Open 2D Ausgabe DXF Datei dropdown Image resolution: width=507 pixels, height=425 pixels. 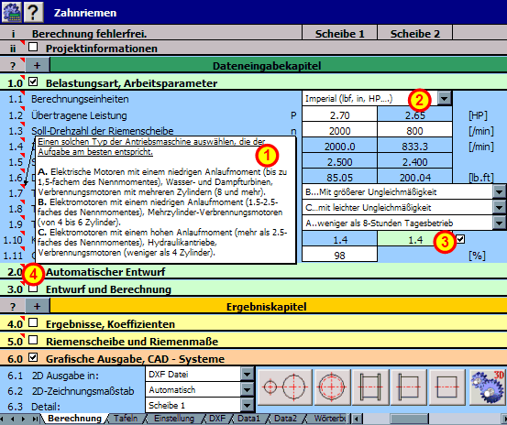tap(247, 375)
